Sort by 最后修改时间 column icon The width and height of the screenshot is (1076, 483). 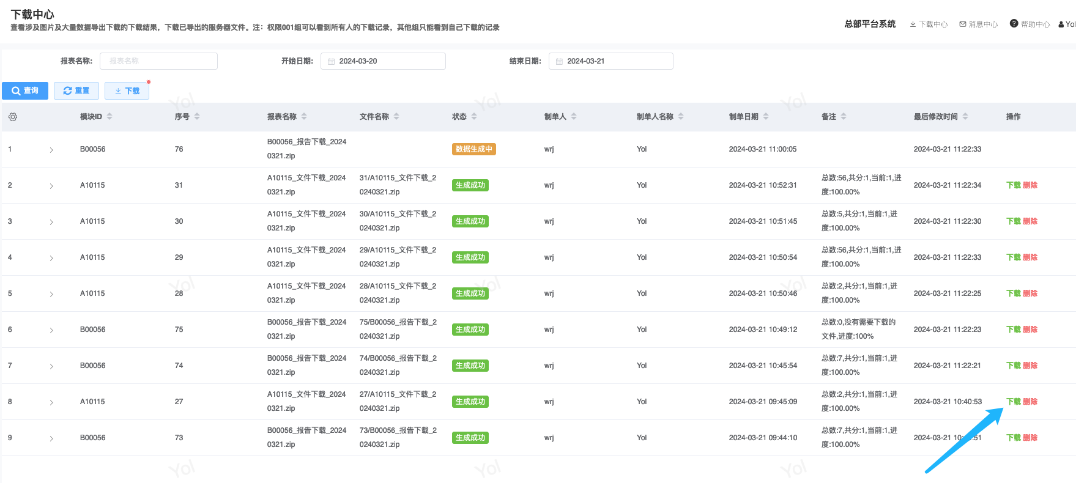965,117
